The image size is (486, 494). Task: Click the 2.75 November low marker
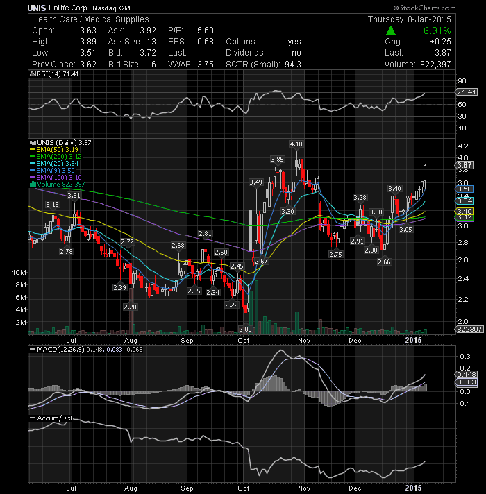(x=335, y=254)
